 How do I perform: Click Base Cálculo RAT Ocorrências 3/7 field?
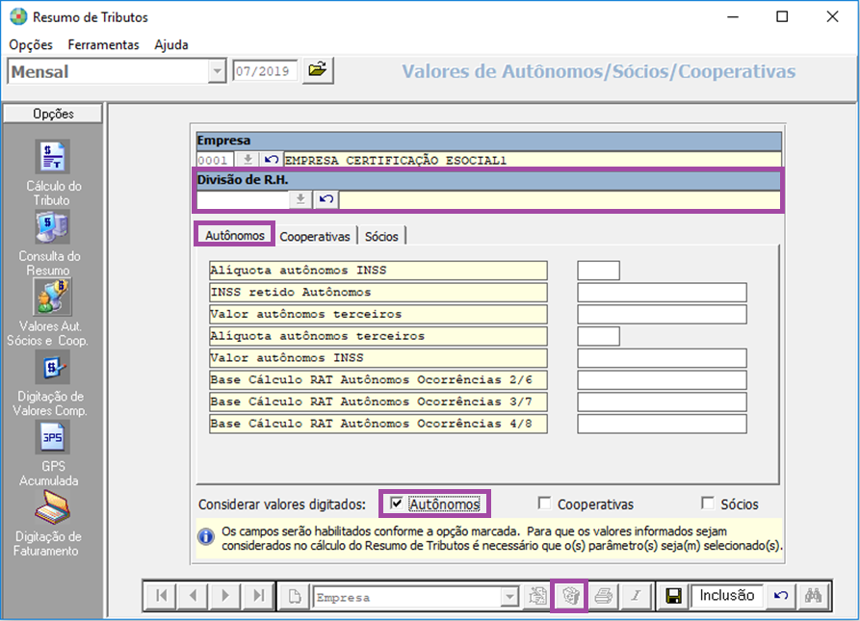point(662,401)
